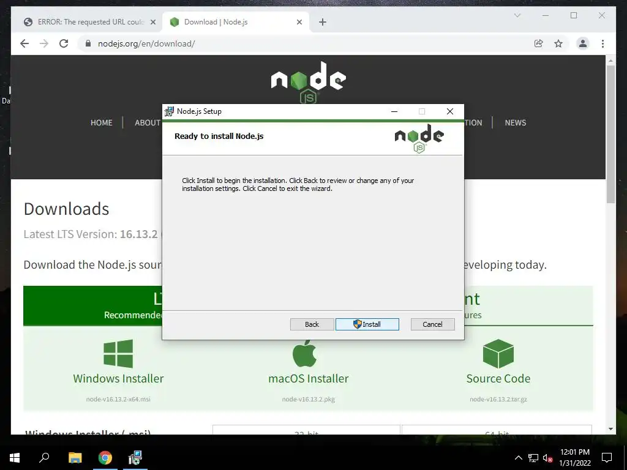Reload the nodejs.org page

click(64, 43)
